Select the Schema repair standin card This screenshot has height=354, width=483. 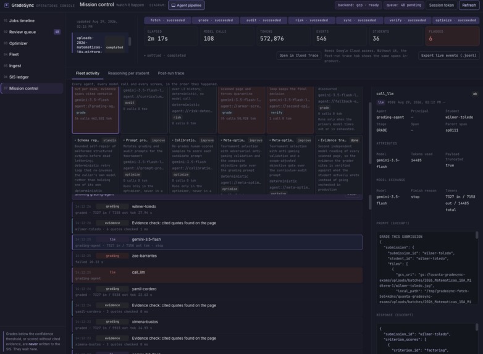point(96,165)
